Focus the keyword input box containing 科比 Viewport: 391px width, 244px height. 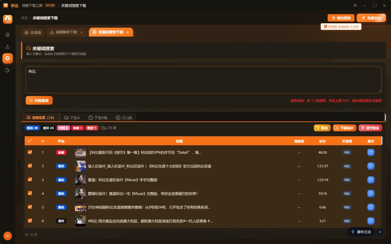pyautogui.click(x=204, y=80)
